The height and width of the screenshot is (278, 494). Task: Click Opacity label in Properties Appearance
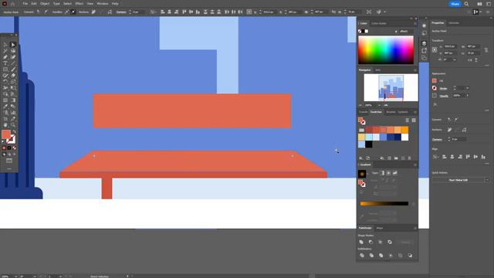click(x=444, y=96)
